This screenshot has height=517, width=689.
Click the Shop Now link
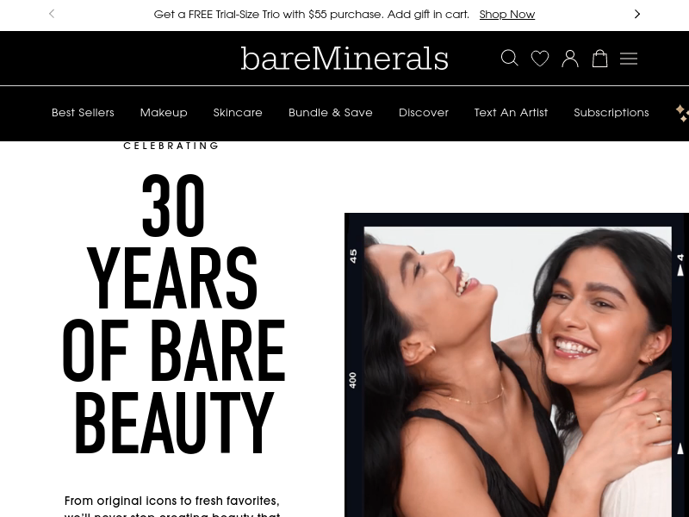coord(507,15)
